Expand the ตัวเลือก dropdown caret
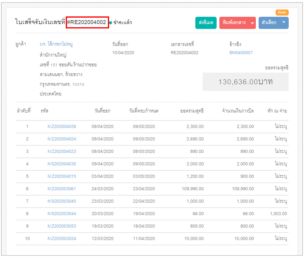 pos(284,22)
